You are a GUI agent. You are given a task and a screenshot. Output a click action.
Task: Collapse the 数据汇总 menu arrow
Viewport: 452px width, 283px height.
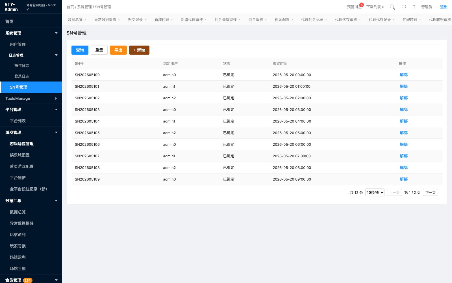click(56, 201)
